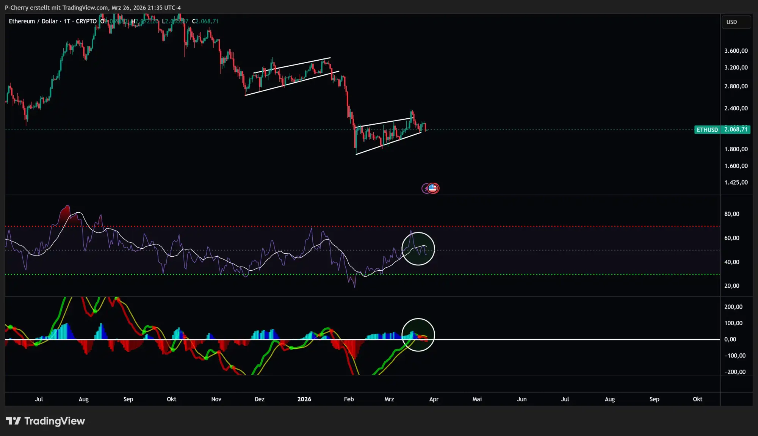The height and width of the screenshot is (436, 758).
Task: Click the US flag economic event icon
Action: click(x=433, y=188)
